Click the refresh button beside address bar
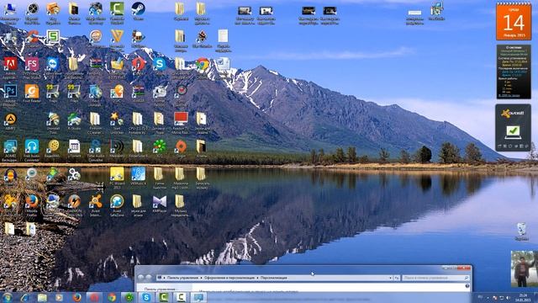The width and height of the screenshot is (538, 303). (397, 278)
